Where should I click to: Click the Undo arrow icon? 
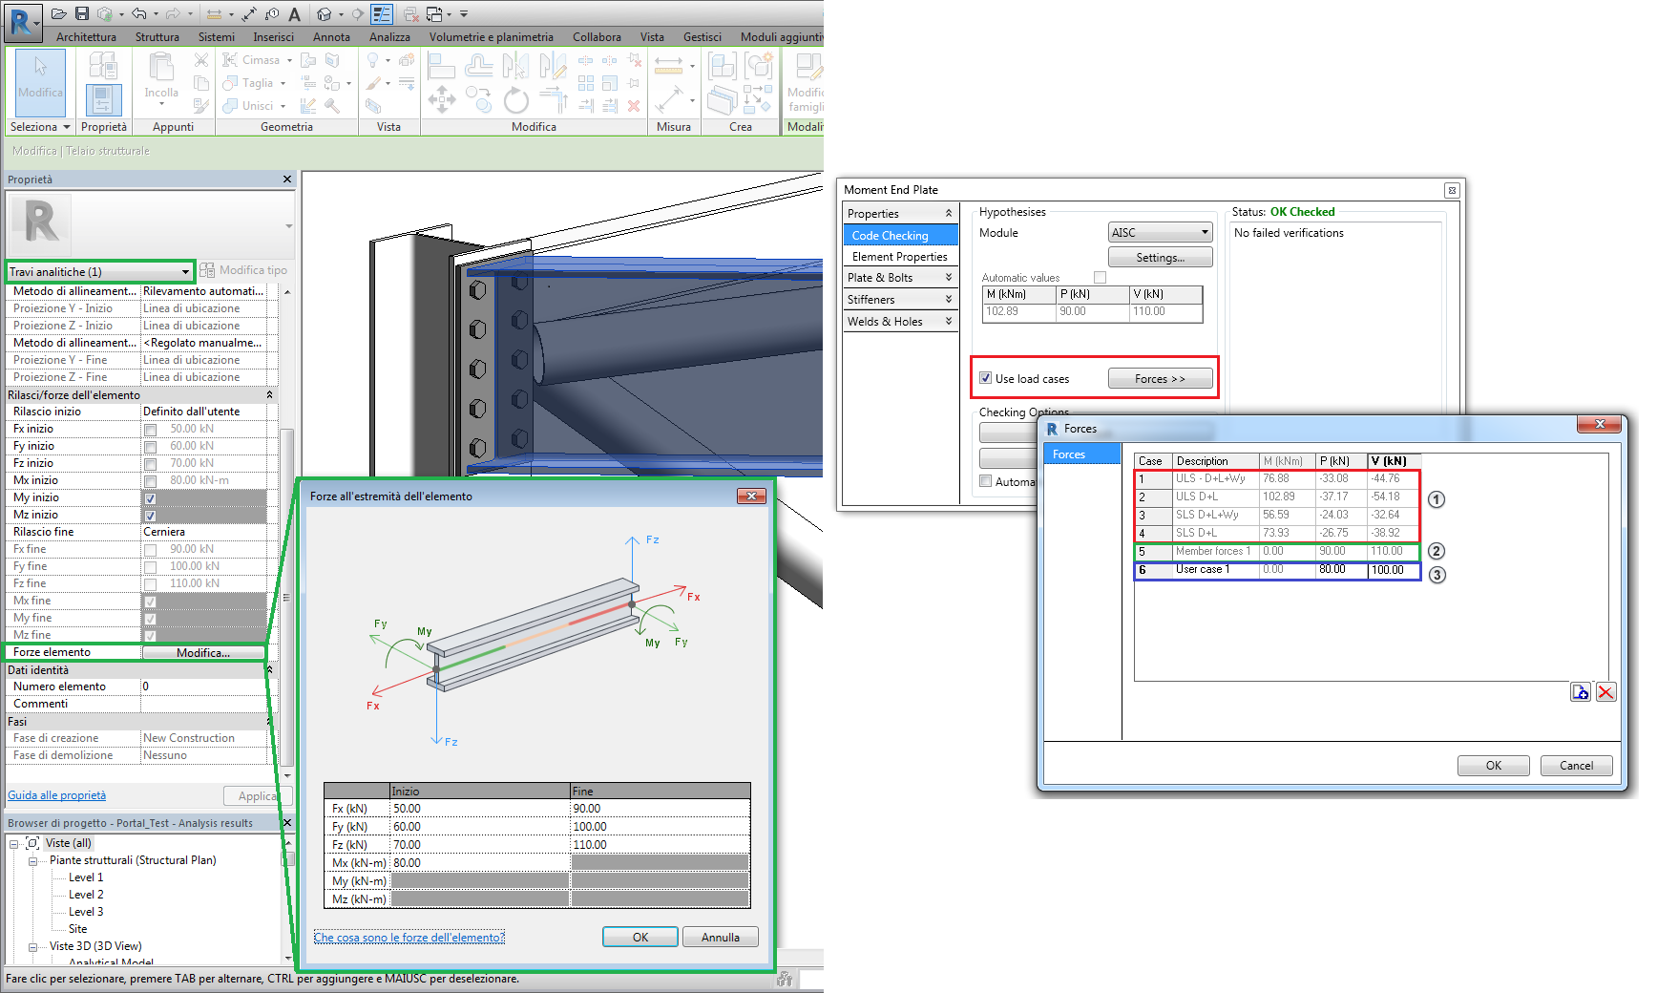pos(139,13)
